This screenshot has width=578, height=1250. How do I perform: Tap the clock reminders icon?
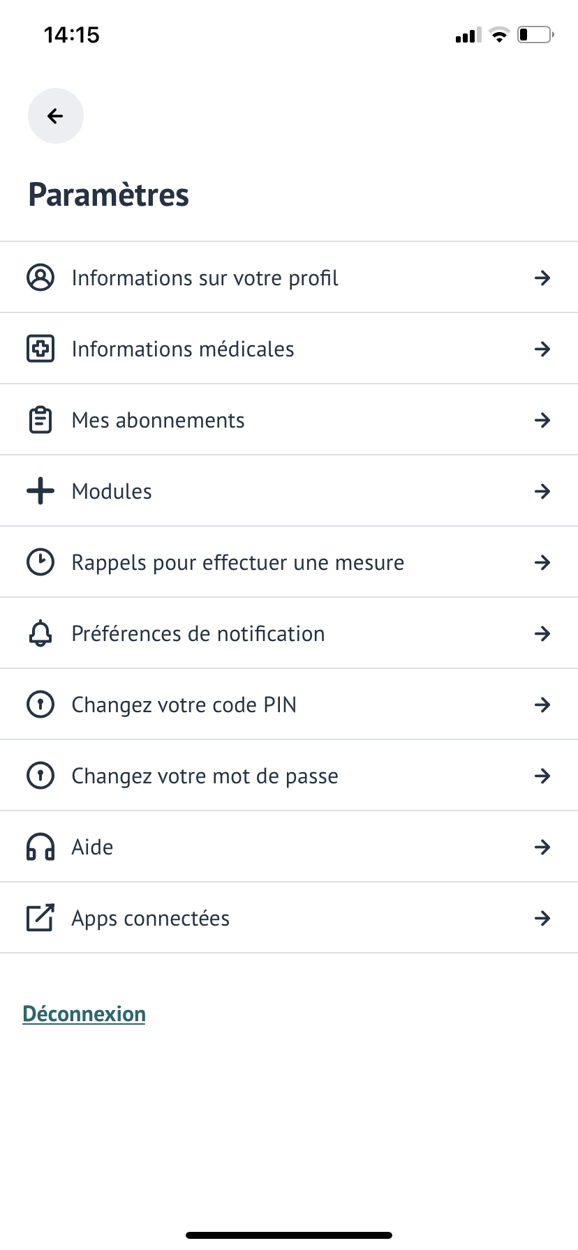coord(40,562)
